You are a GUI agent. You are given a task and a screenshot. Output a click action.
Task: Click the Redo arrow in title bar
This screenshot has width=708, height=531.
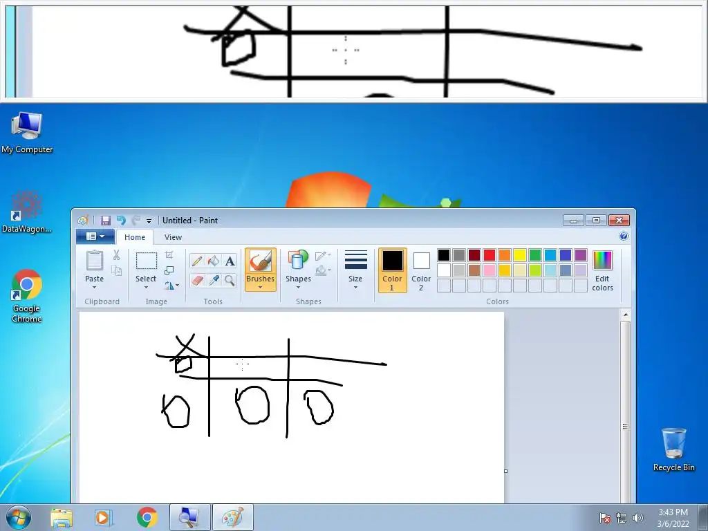(x=136, y=221)
